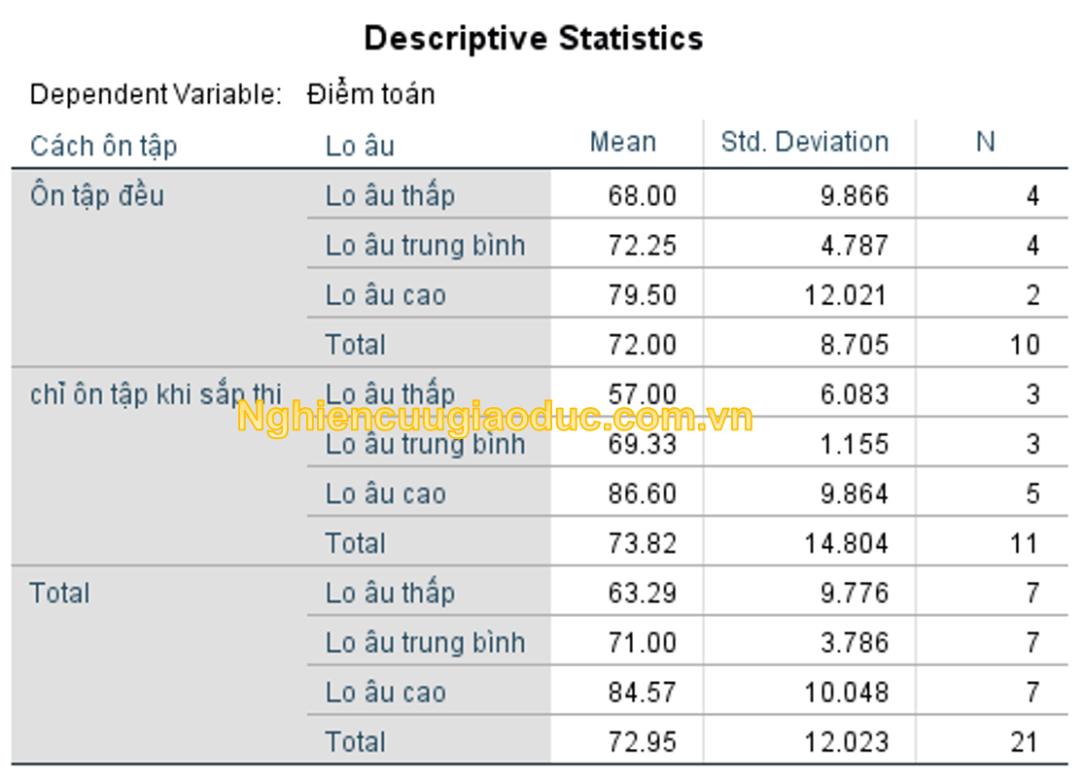Image resolution: width=1084 pixels, height=781 pixels.
Task: Click the "Total" label in first column
Action: pyautogui.click(x=59, y=594)
